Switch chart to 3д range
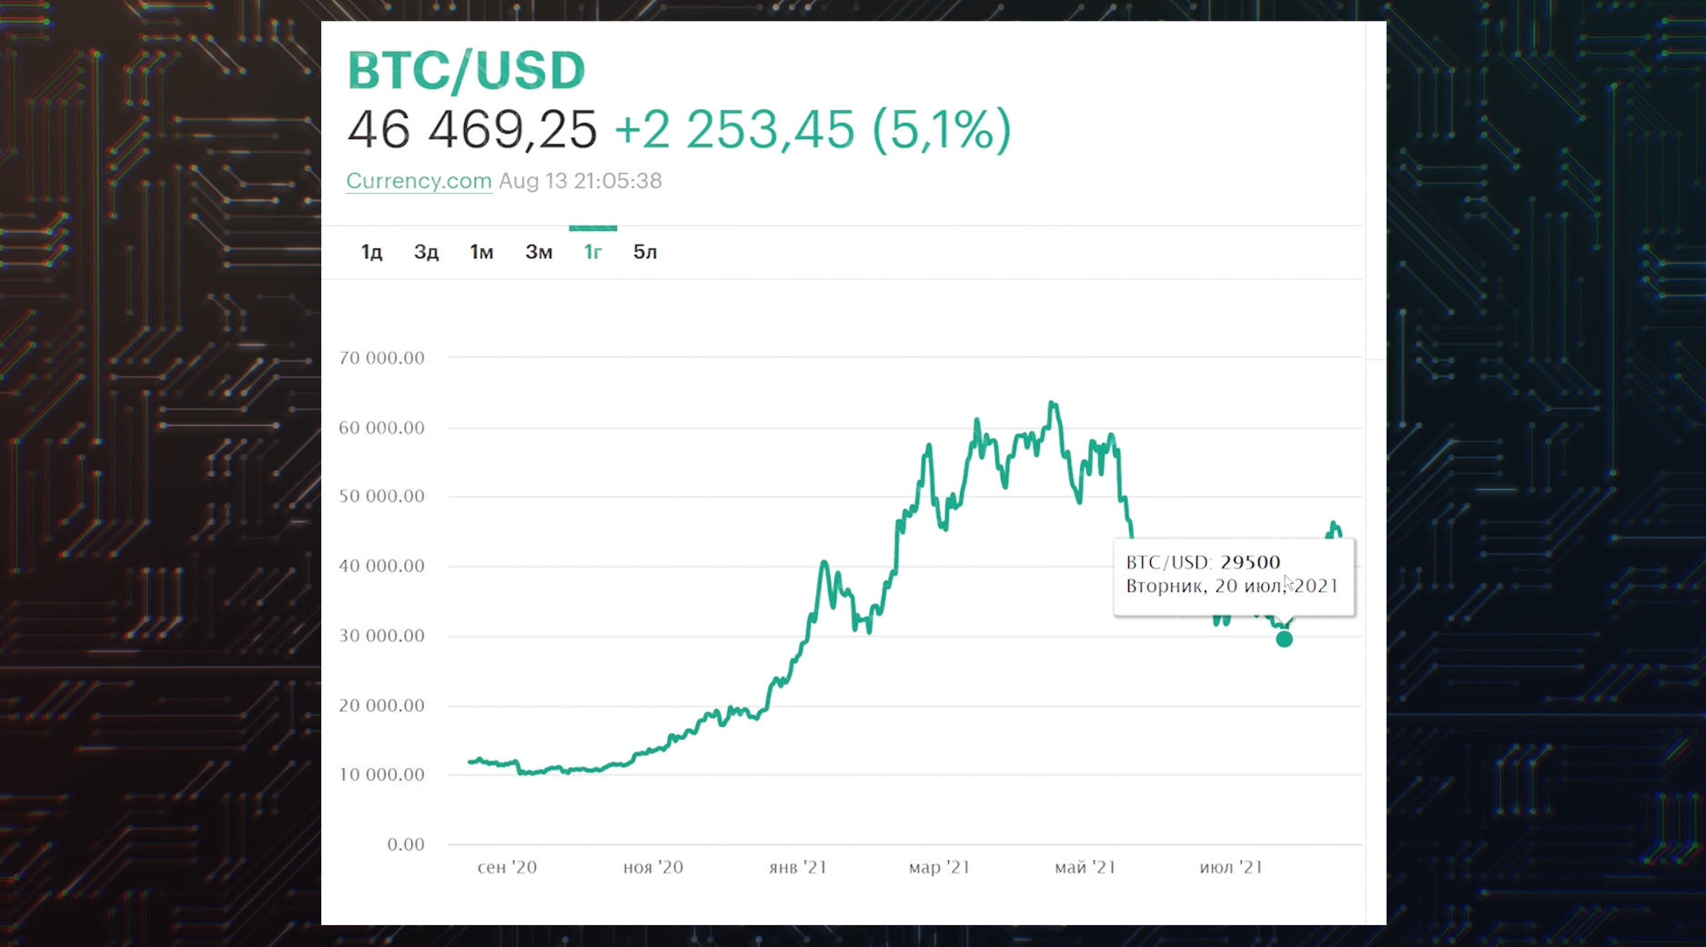The height and width of the screenshot is (947, 1706). [x=426, y=252]
